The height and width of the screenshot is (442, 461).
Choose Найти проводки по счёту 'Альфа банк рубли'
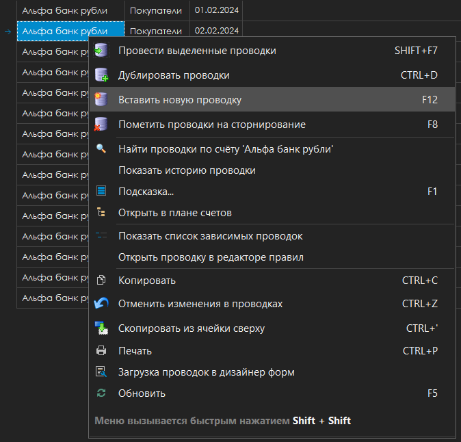272,149
